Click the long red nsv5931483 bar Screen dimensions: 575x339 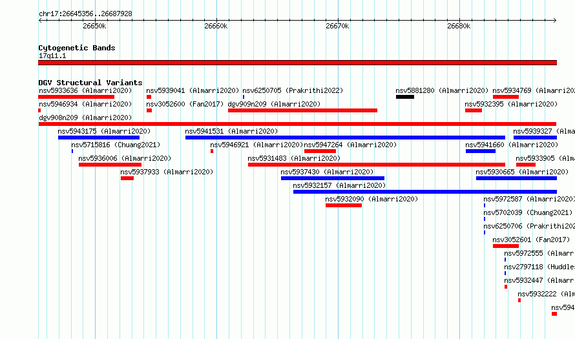pyautogui.click(x=377, y=165)
